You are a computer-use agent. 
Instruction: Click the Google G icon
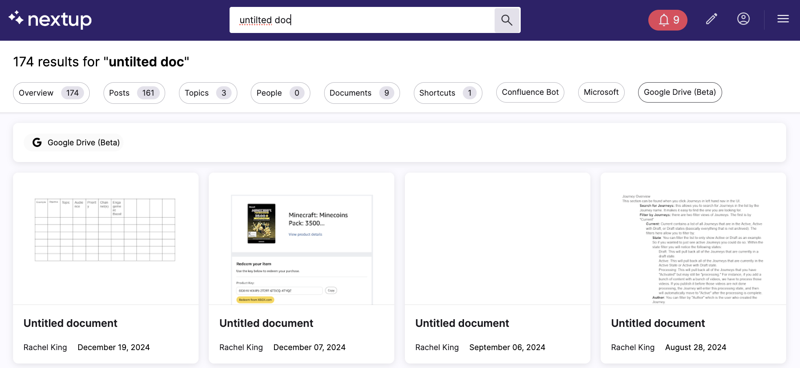tap(37, 142)
